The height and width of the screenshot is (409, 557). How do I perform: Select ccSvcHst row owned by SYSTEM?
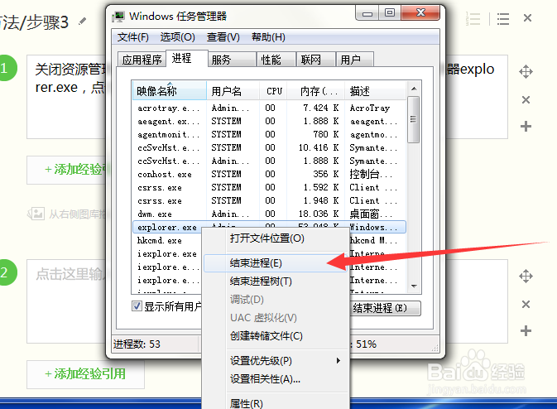tap(269, 147)
